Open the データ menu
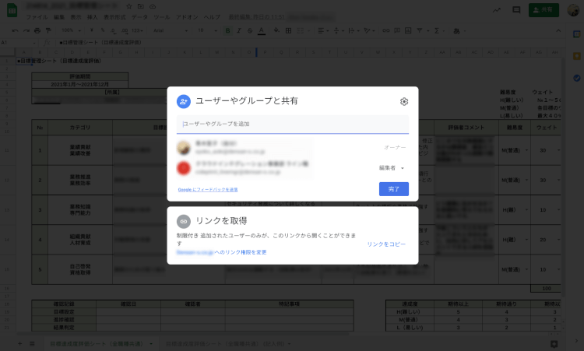The image size is (584, 351). tap(140, 16)
